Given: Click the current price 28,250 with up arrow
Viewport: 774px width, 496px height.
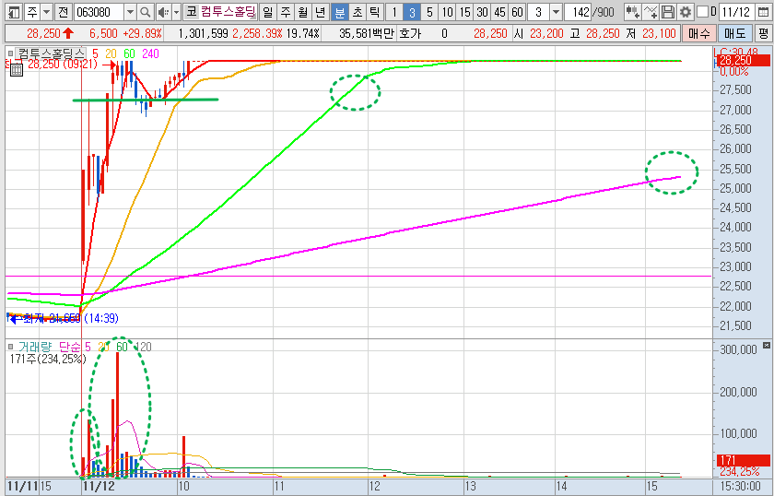Looking at the screenshot, I should pyautogui.click(x=50, y=33).
